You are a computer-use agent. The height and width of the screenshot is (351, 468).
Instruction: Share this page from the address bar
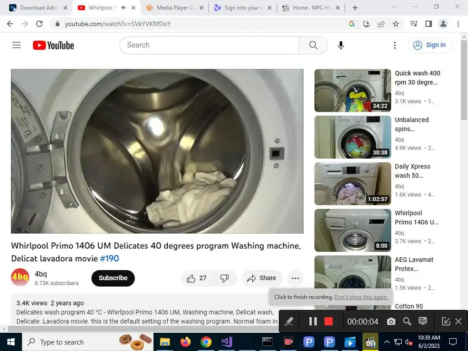click(381, 24)
